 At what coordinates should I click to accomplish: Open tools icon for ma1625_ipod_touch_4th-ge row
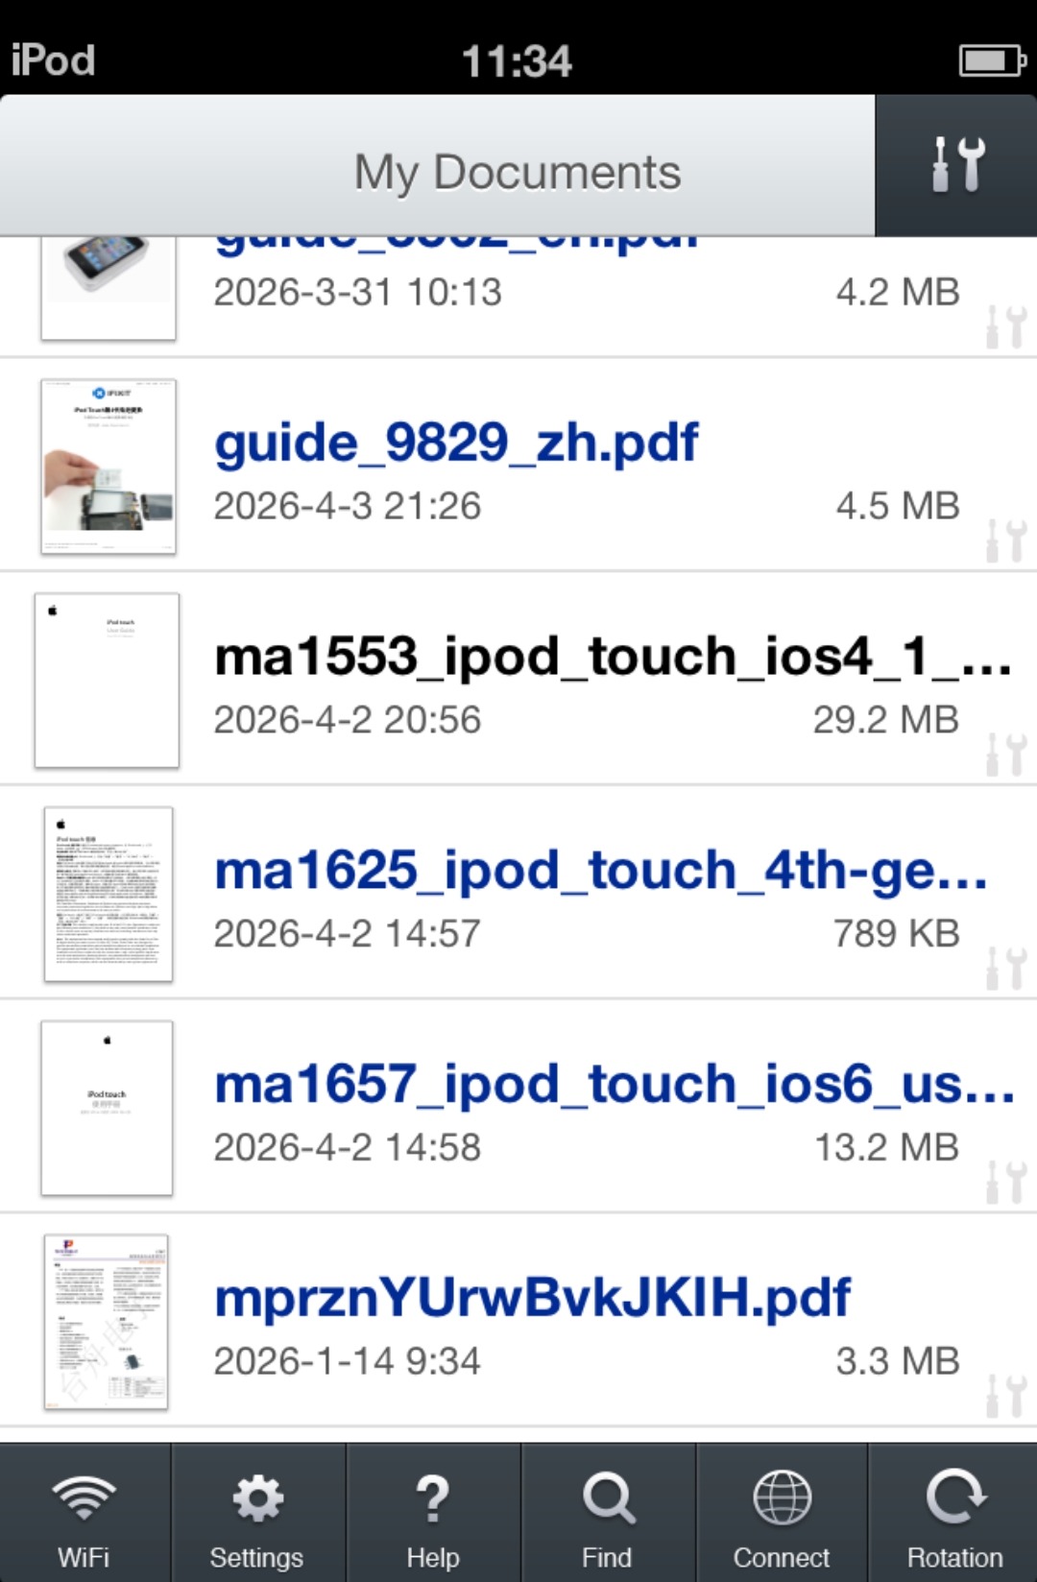click(1006, 969)
